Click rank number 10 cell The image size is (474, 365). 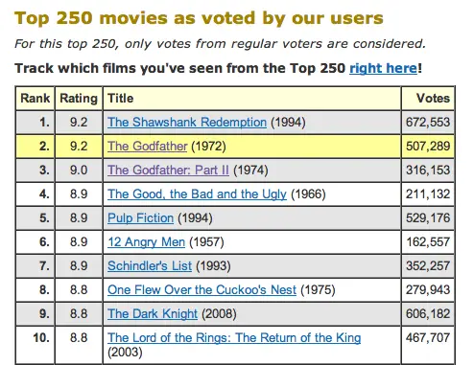(x=36, y=346)
